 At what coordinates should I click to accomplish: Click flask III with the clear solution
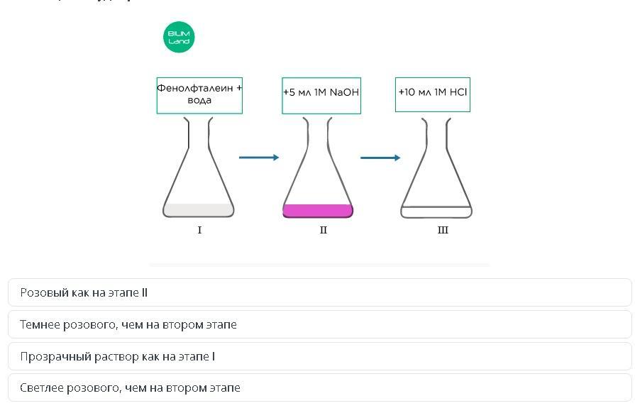[x=436, y=177]
